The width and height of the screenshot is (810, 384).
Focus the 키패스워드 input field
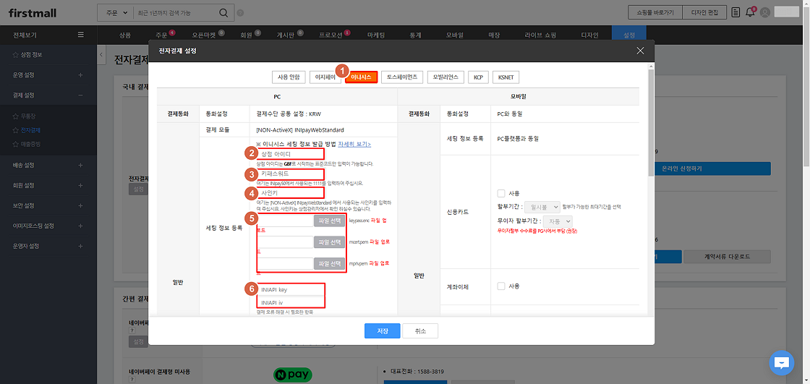291,174
